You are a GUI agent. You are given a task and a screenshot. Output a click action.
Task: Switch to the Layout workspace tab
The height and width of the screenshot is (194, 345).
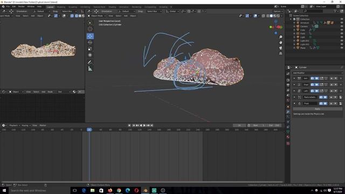pyautogui.click(x=50, y=7)
